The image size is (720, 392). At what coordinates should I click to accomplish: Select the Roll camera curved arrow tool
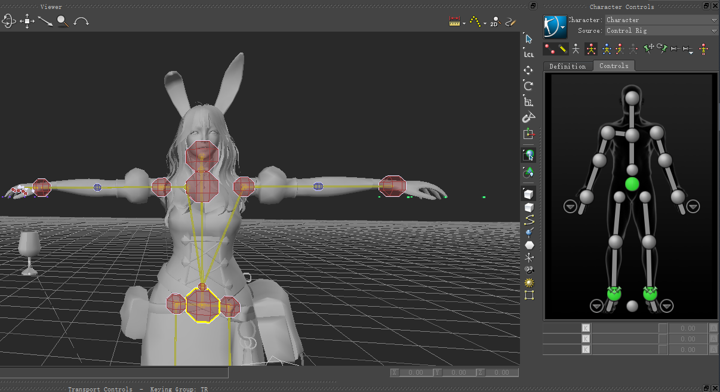click(x=81, y=21)
